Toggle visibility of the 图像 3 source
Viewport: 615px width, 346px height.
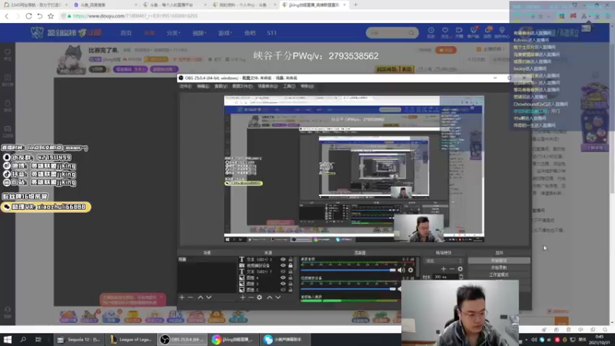coord(283,283)
